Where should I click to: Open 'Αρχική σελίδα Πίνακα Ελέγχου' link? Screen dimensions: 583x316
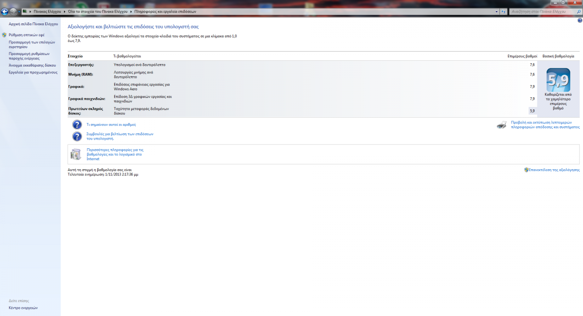coord(33,24)
